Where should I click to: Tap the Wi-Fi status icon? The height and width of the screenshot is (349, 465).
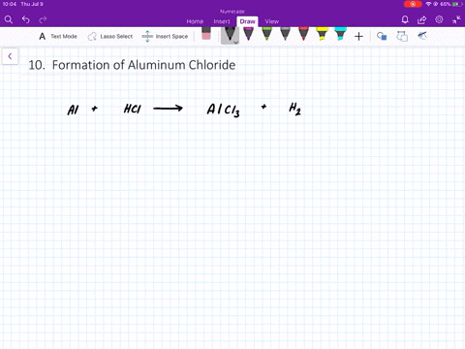[x=428, y=4]
